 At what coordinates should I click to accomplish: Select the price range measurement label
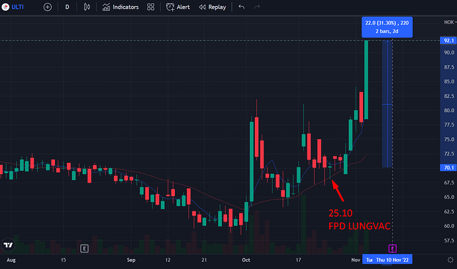click(387, 27)
